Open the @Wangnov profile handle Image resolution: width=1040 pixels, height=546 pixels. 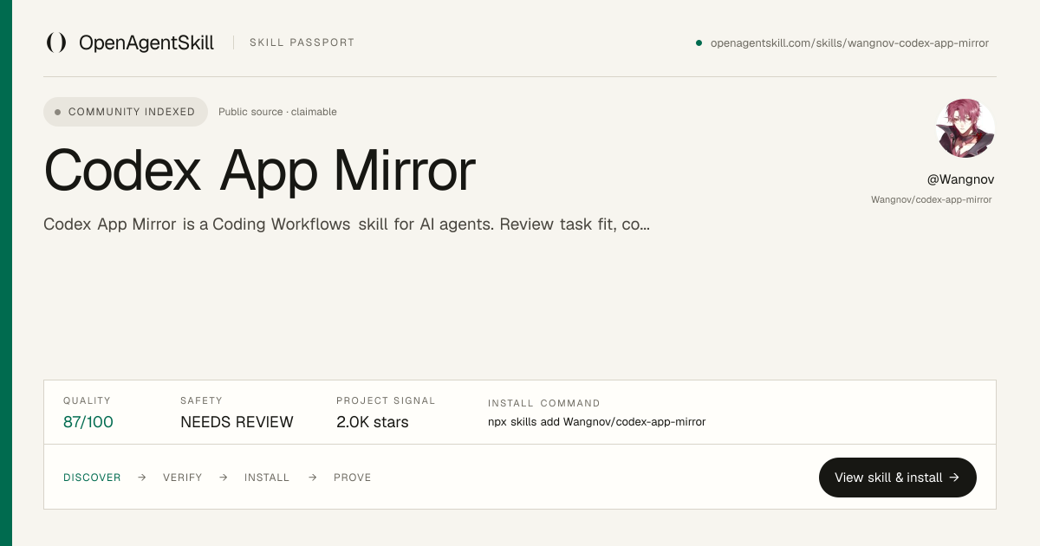pyautogui.click(x=960, y=179)
